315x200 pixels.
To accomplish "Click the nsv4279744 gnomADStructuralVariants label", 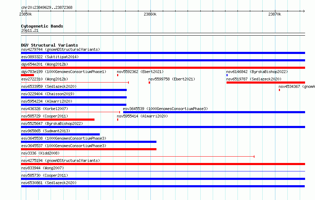I will 61,49.
